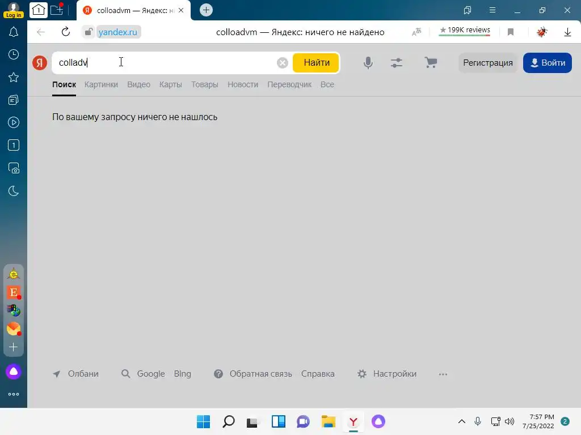Click yandex.ru in address bar
This screenshot has height=435, width=581.
pyautogui.click(x=118, y=32)
